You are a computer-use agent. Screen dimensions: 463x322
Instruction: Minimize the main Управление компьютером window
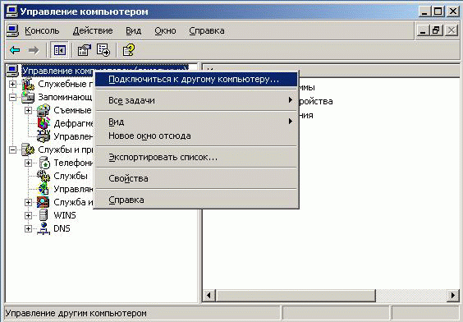point(424,11)
